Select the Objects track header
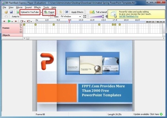The width and height of the screenshot is (167, 118). tap(12, 35)
